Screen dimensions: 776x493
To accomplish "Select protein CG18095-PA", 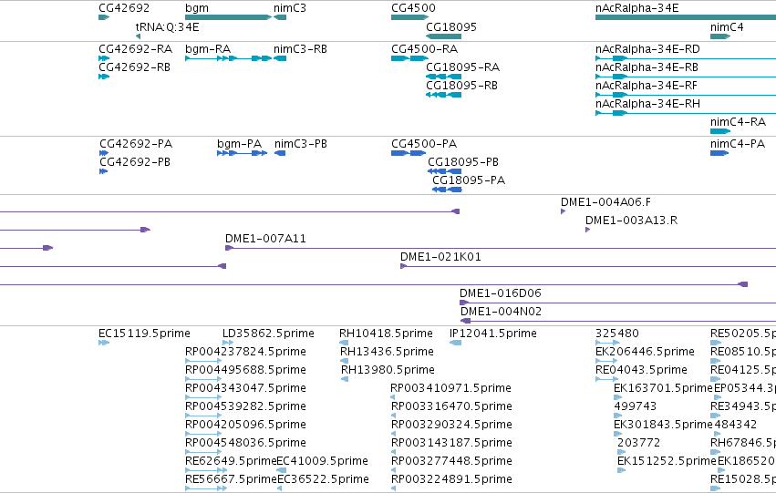I will 468,180.
